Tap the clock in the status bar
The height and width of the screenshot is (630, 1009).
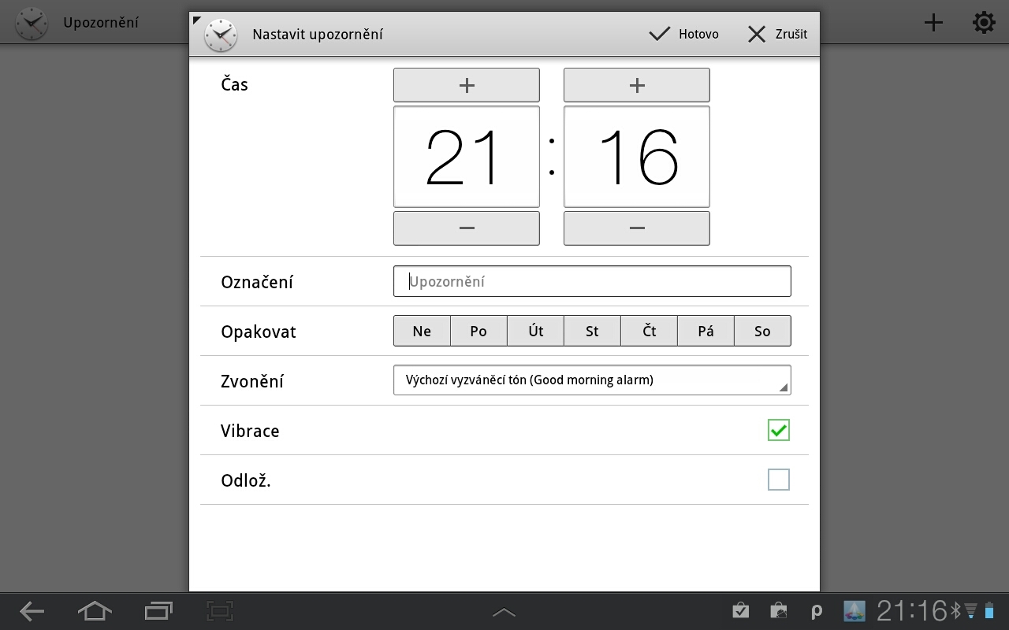point(912,610)
